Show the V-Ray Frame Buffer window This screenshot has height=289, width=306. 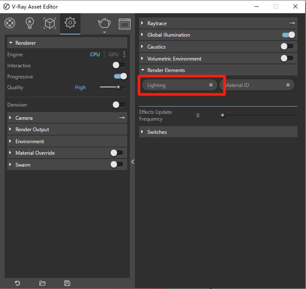click(125, 24)
